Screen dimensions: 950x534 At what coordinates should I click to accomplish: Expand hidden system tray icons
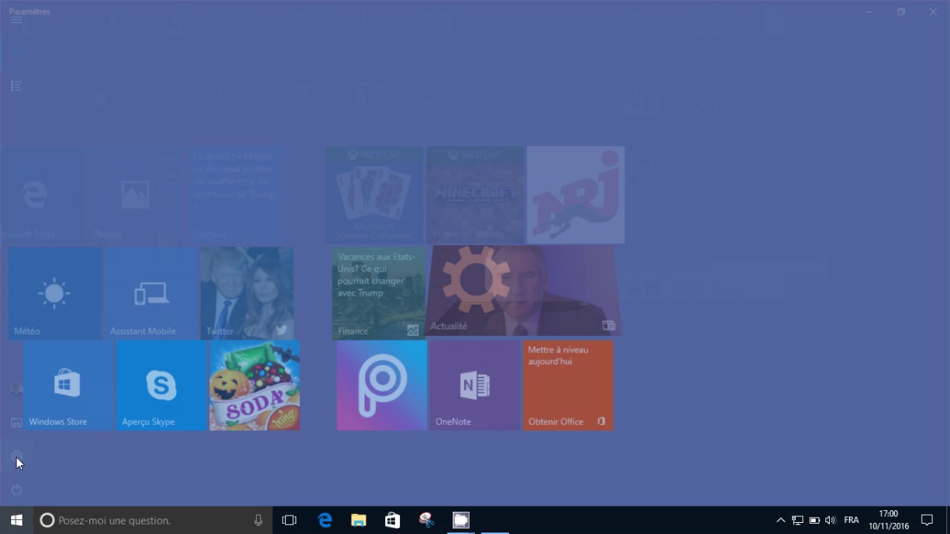pos(781,520)
